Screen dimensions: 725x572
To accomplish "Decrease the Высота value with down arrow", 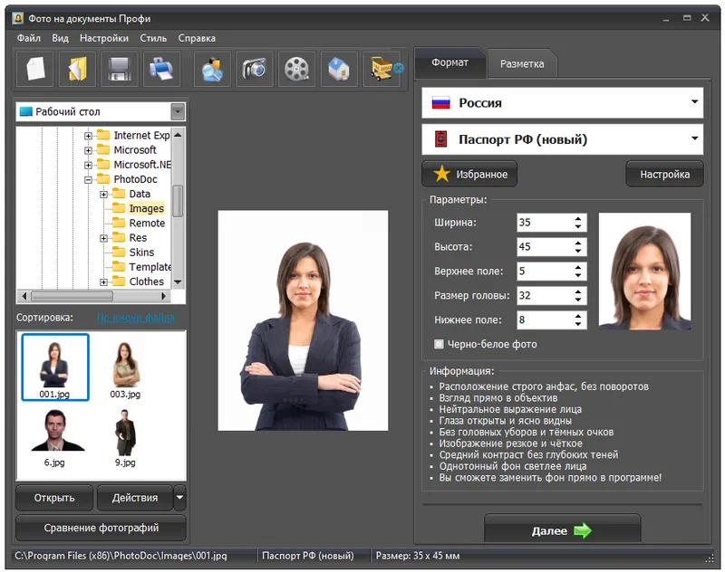I will (x=578, y=251).
